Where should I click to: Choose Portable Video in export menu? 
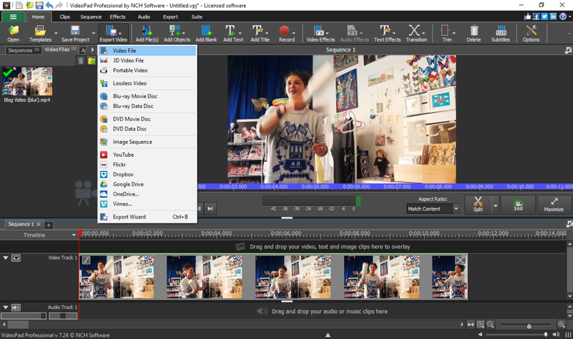[x=148, y=71]
